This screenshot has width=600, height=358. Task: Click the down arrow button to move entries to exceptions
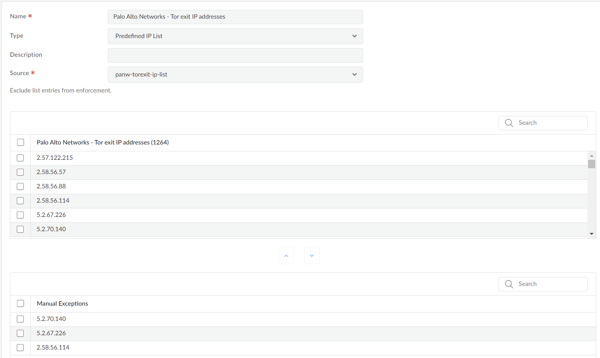(312, 256)
